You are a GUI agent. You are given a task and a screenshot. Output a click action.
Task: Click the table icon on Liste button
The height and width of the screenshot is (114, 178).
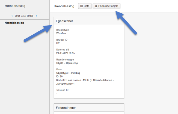tap(82, 6)
